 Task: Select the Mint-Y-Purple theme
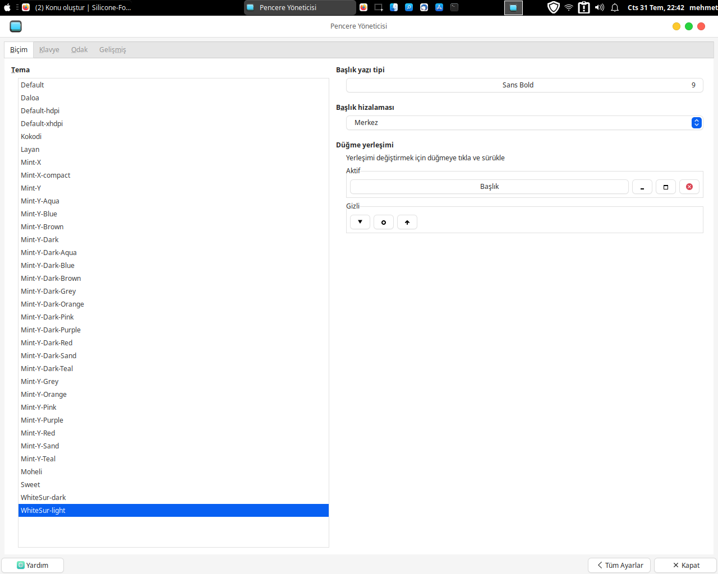(173, 420)
